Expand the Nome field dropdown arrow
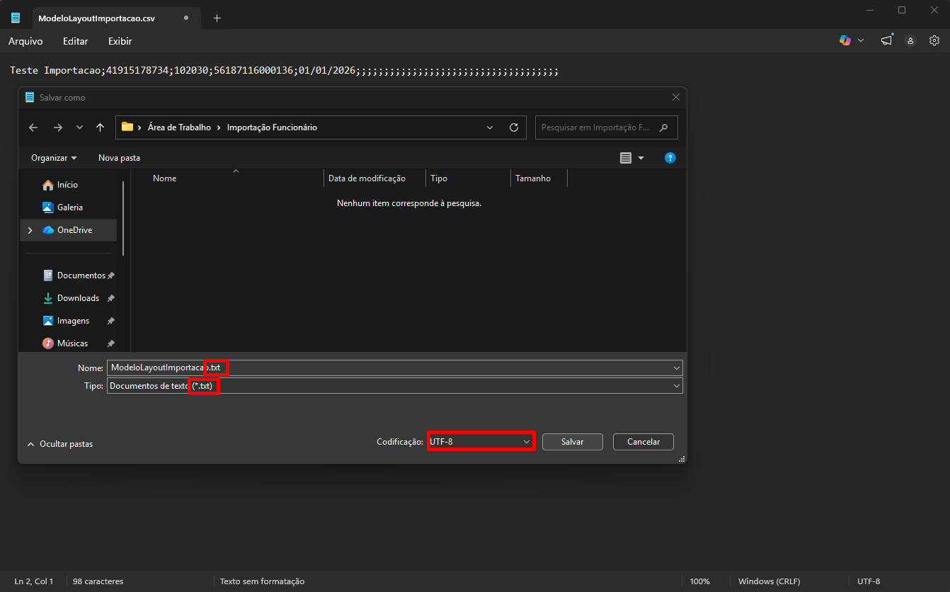This screenshot has height=592, width=950. coord(677,368)
